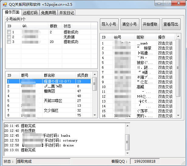Viewport: 187px width, 166px height.
Task: Click down arrow of group list scrollbar
Action: click(95, 115)
